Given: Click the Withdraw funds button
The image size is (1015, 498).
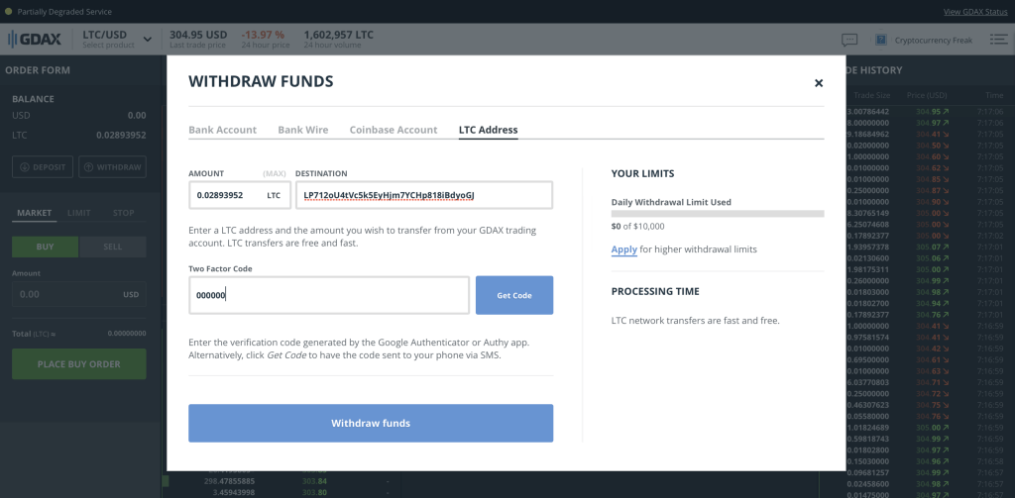Looking at the screenshot, I should pyautogui.click(x=371, y=423).
